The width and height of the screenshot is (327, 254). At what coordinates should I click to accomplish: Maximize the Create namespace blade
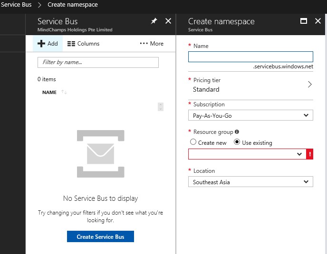(304, 21)
